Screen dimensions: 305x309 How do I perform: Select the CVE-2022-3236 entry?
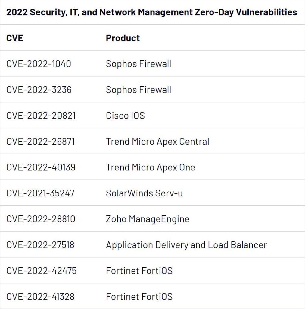tap(39, 90)
